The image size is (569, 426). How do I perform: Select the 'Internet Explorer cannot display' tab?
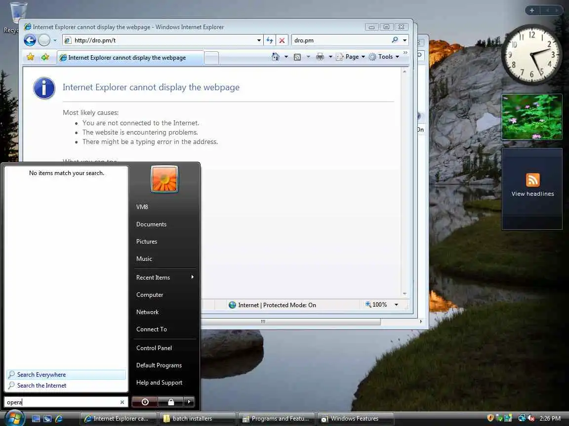130,58
